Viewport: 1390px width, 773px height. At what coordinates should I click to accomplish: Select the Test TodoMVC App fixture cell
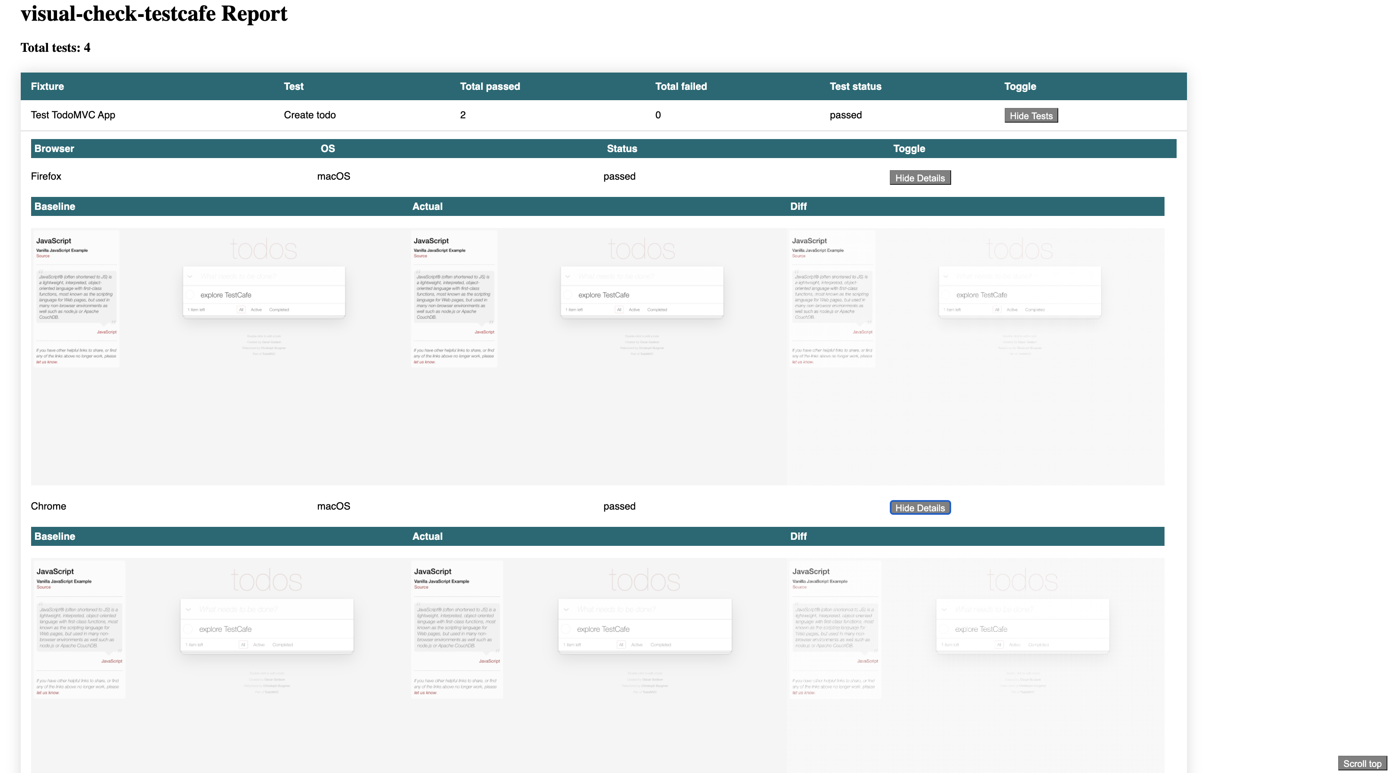coord(73,115)
